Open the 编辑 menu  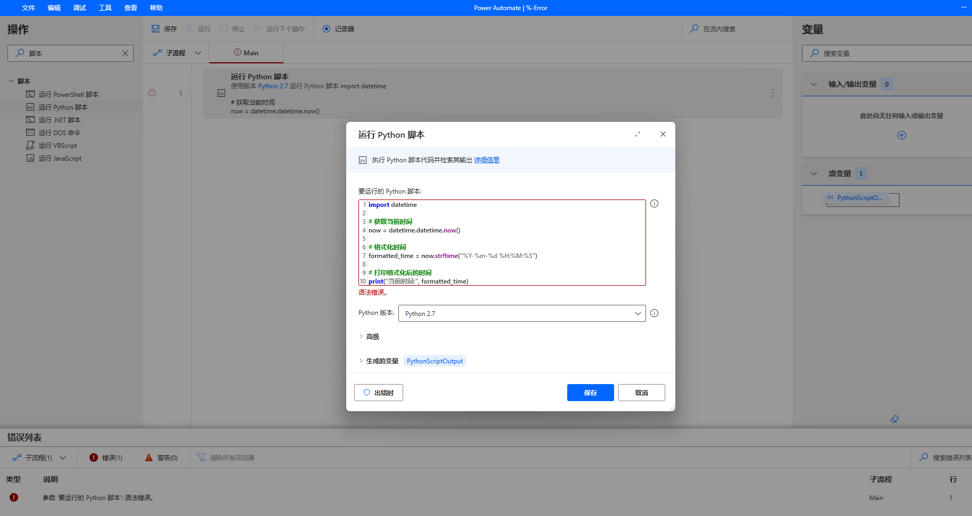[x=54, y=8]
